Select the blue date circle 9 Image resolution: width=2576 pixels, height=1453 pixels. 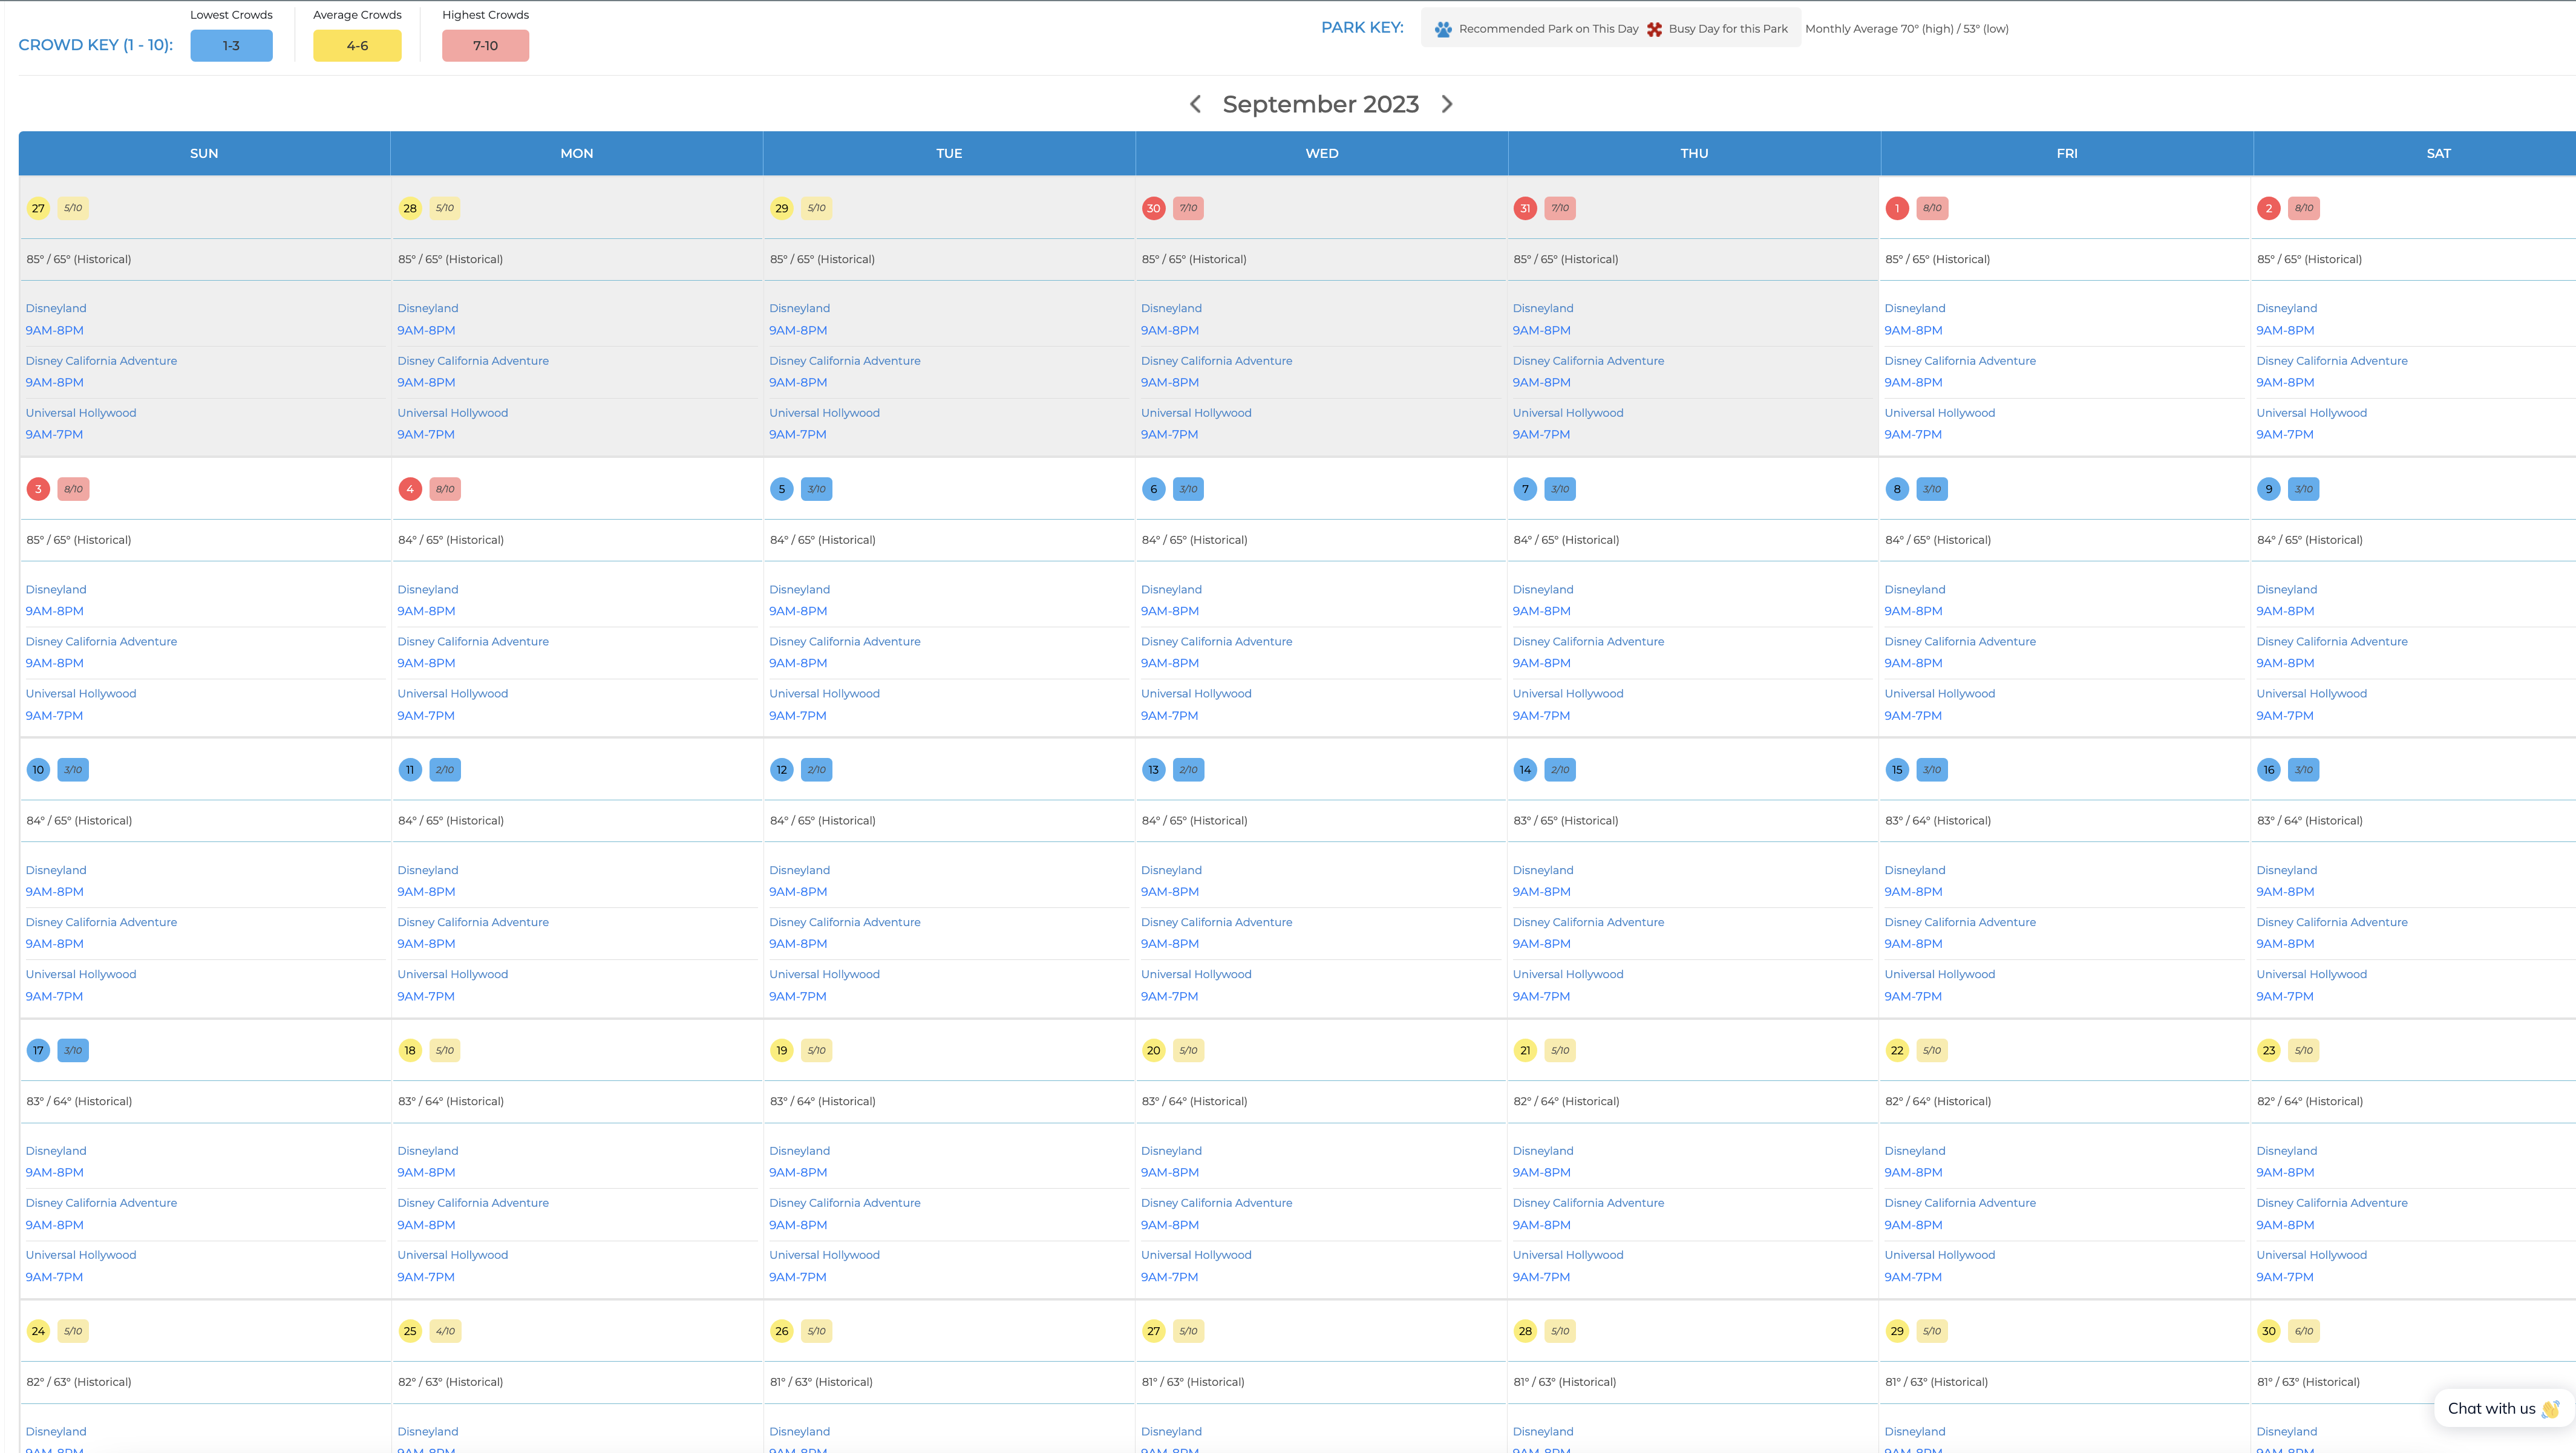click(x=2269, y=489)
